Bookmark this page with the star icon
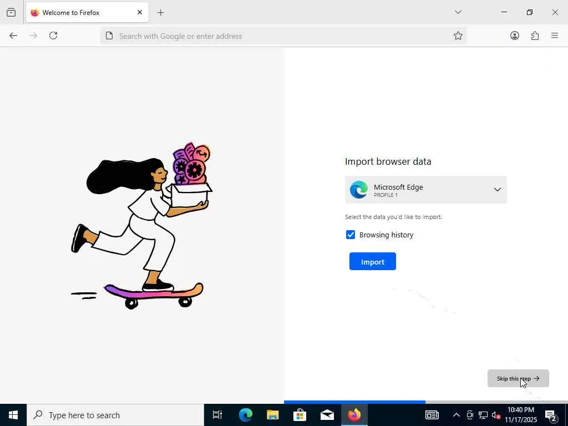Screen dimensions: 568x426 (458, 35)
